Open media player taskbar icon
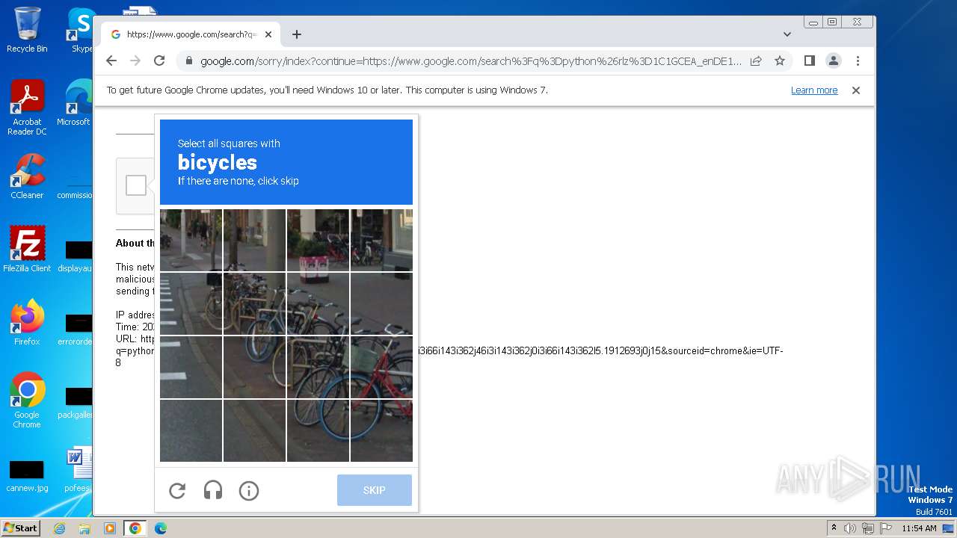This screenshot has height=538, width=957. 110,528
